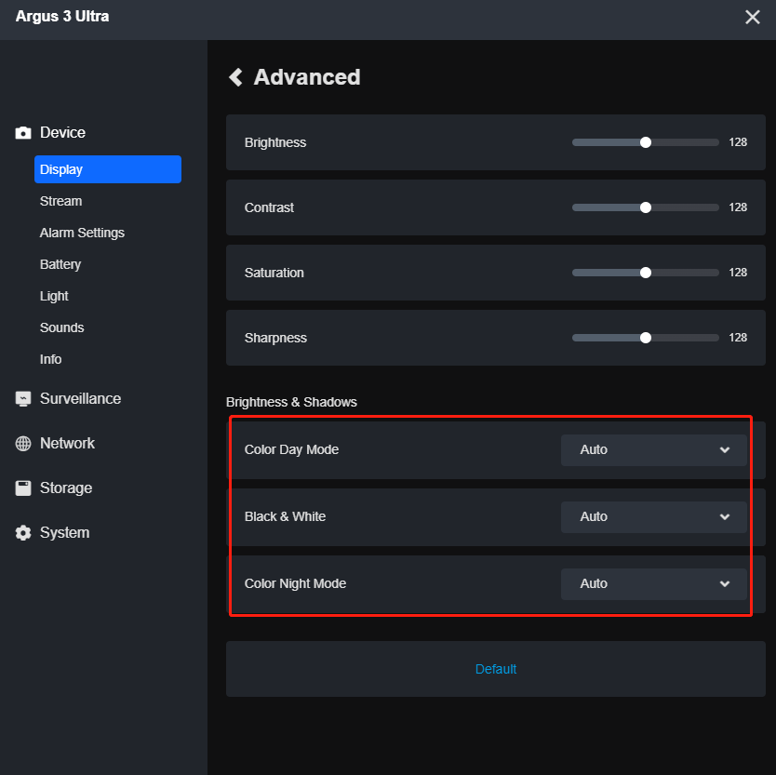
Task: Open the Battery section
Action: [60, 264]
